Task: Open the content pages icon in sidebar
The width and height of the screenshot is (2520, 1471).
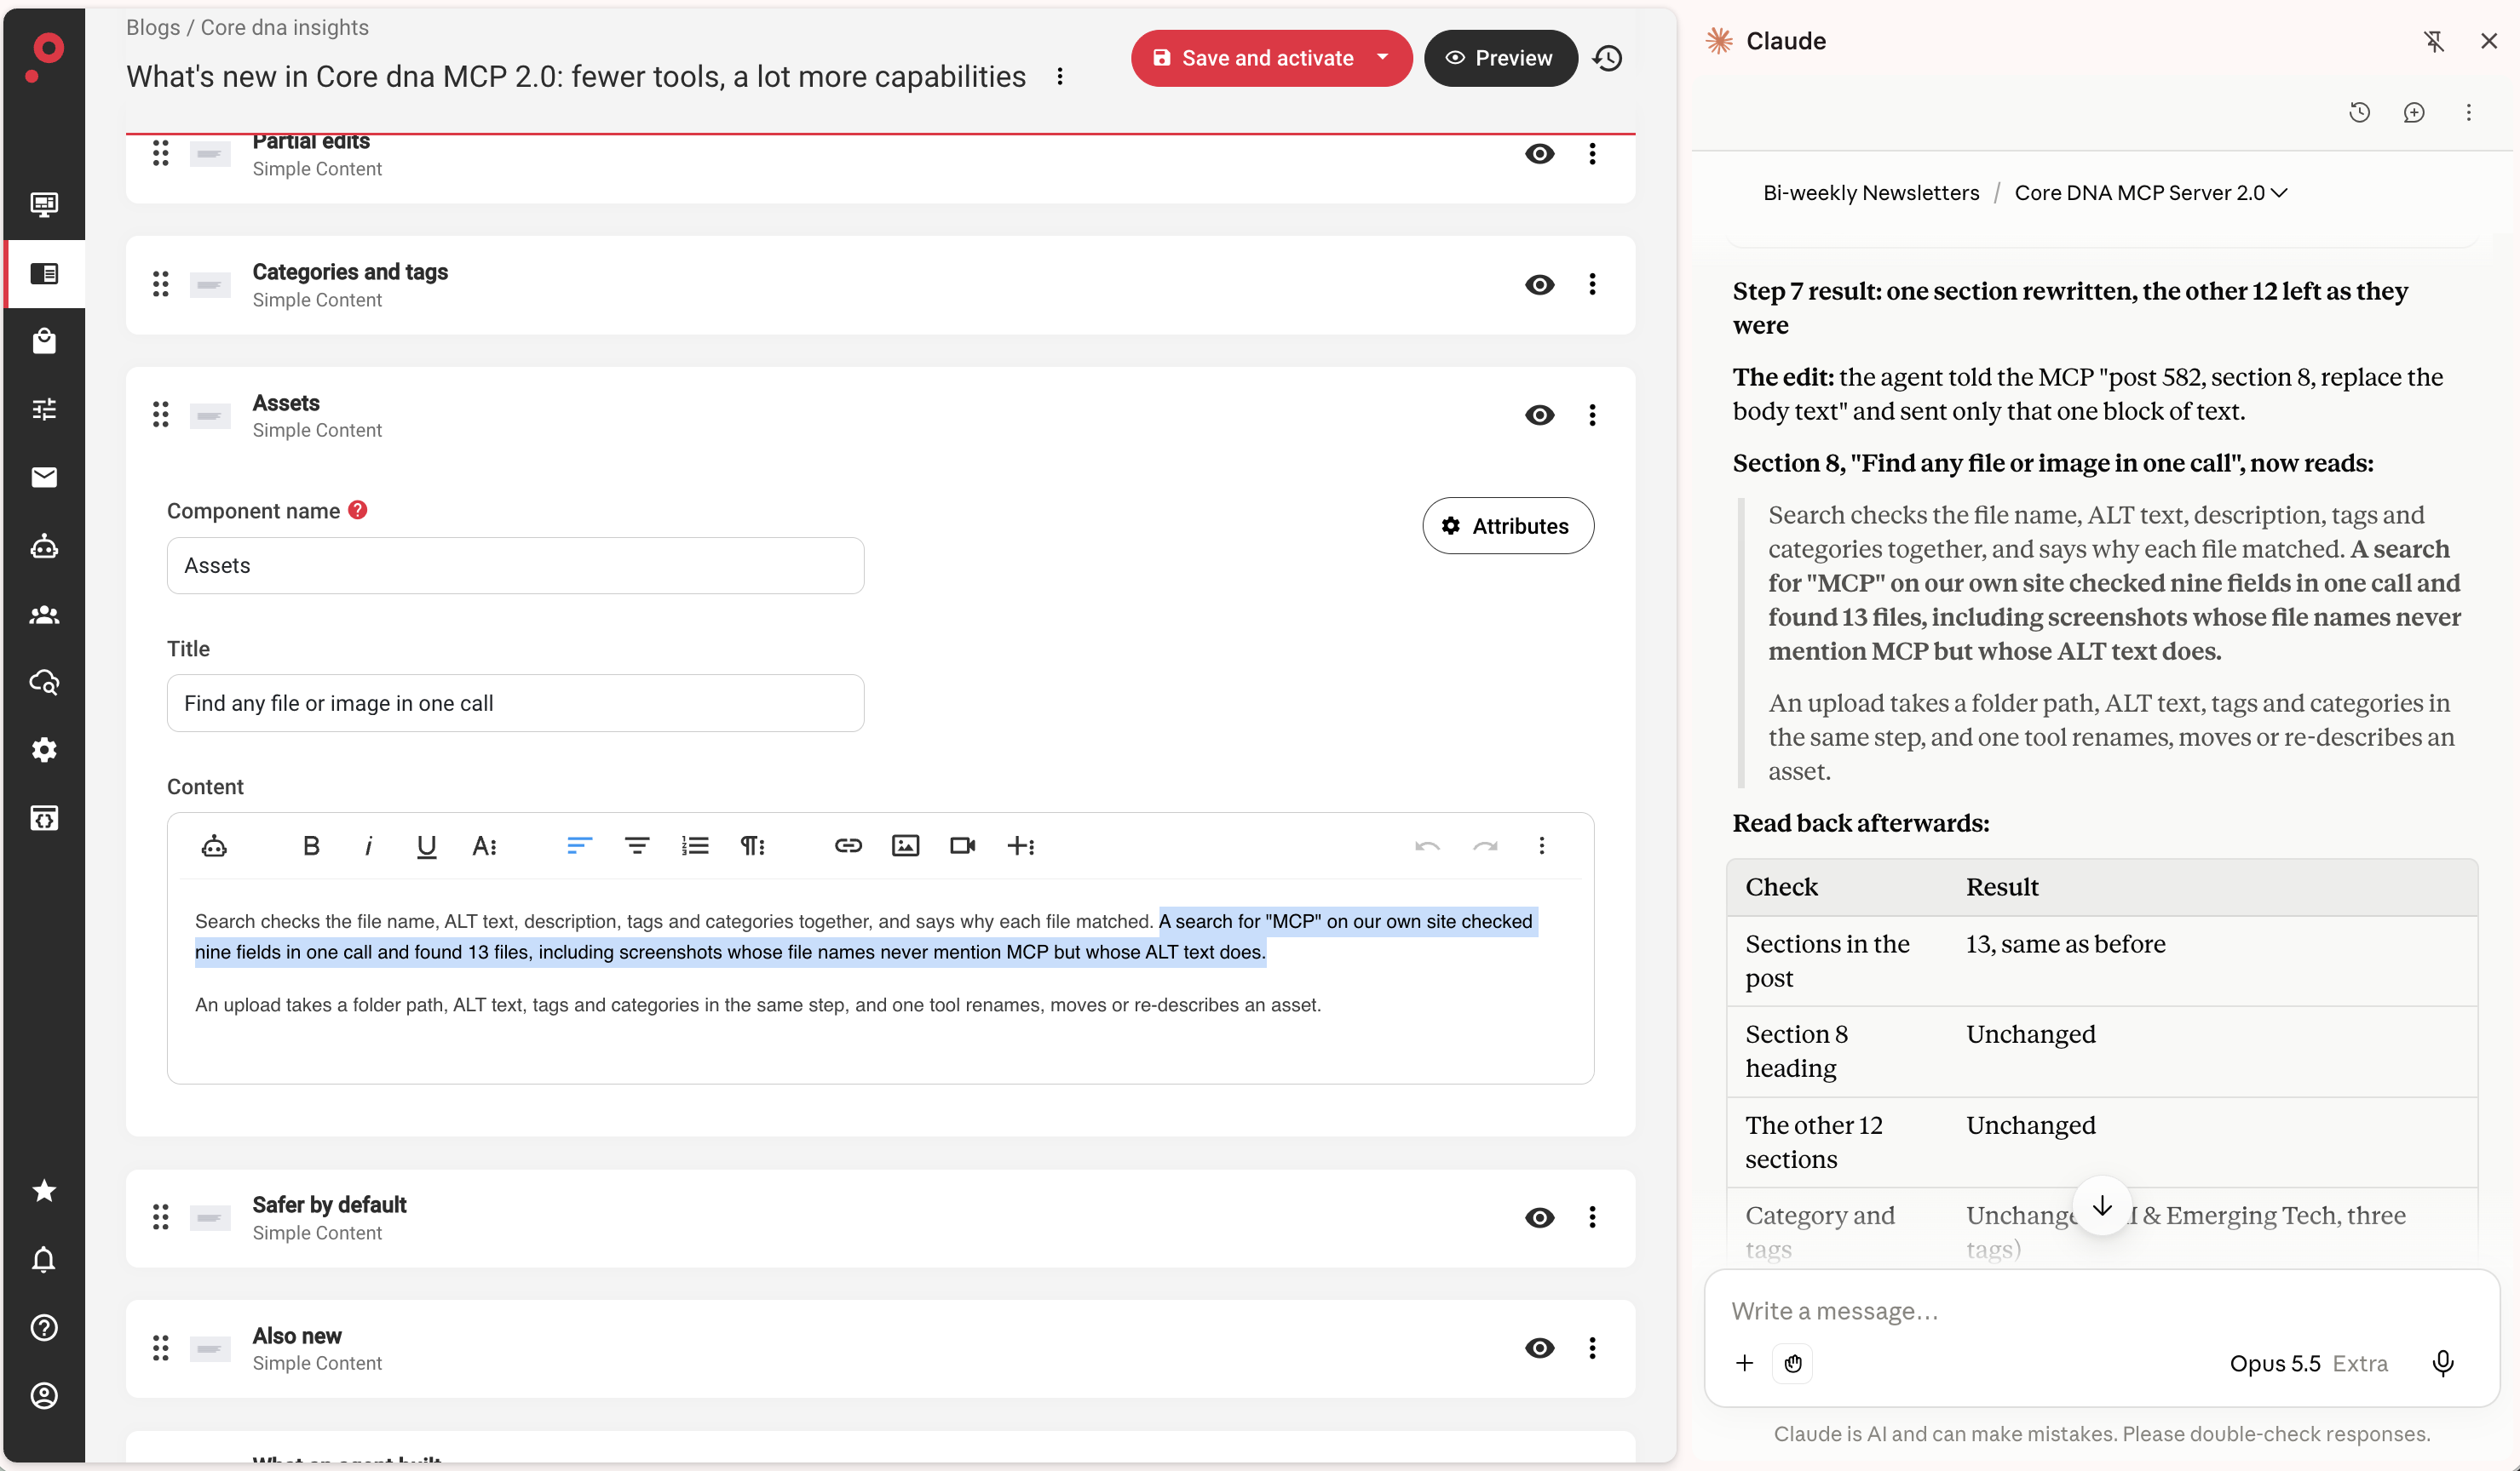Action: 44,272
